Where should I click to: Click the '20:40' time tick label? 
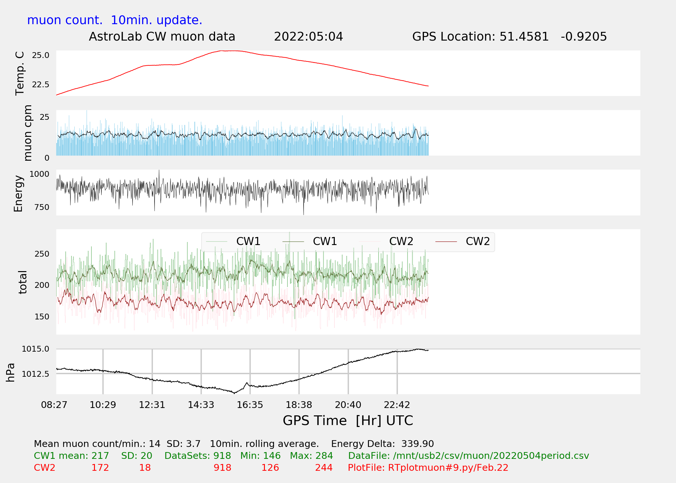click(348, 405)
